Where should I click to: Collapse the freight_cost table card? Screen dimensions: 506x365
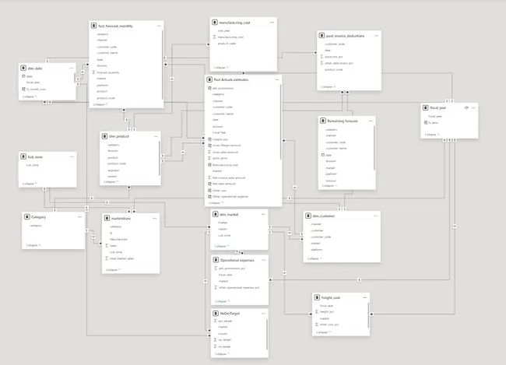pos(324,332)
